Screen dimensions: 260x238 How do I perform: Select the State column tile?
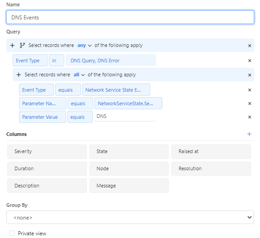(x=129, y=152)
